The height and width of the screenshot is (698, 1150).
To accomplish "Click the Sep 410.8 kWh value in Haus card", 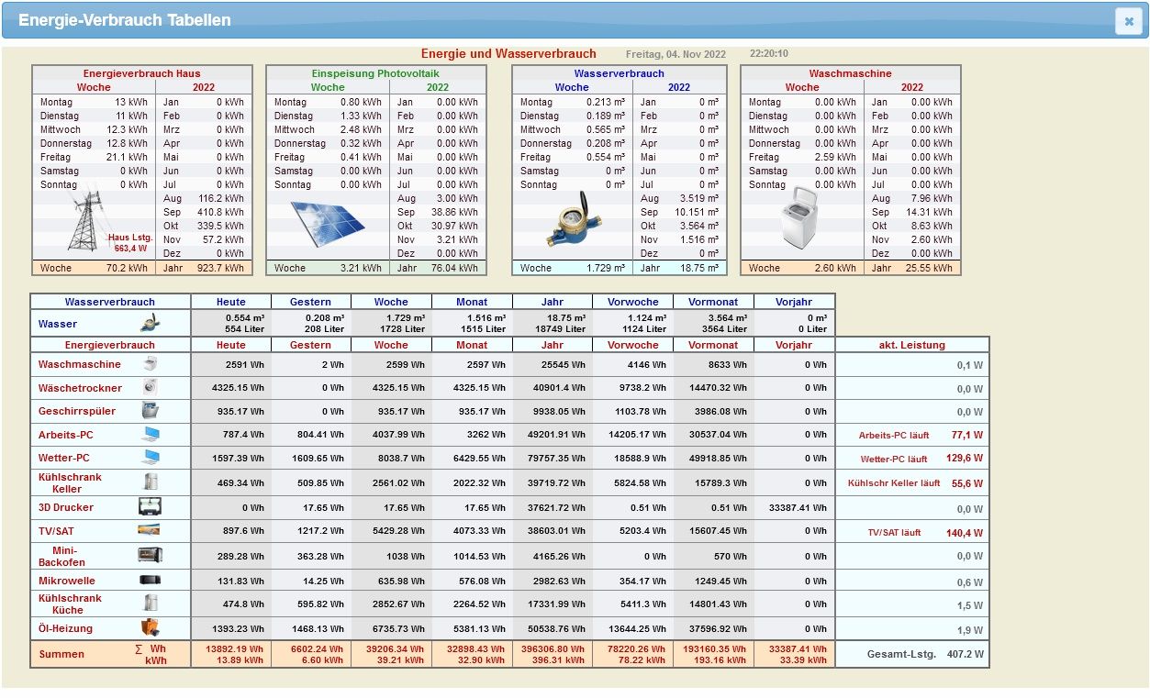I will tap(204, 212).
